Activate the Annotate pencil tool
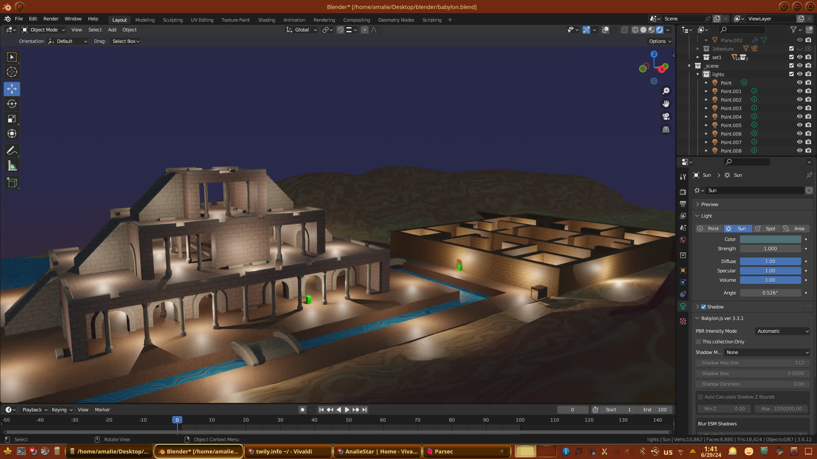Image resolution: width=817 pixels, height=459 pixels. [x=12, y=150]
